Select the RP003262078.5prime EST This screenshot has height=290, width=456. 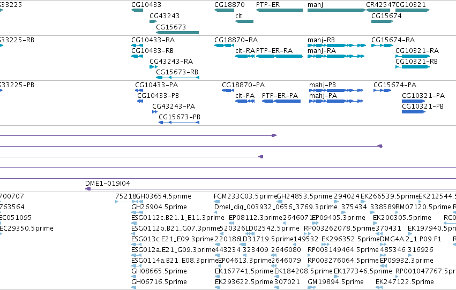click(x=307, y=234)
